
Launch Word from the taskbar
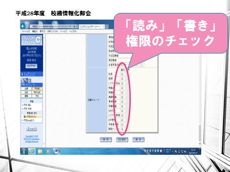tap(57, 151)
